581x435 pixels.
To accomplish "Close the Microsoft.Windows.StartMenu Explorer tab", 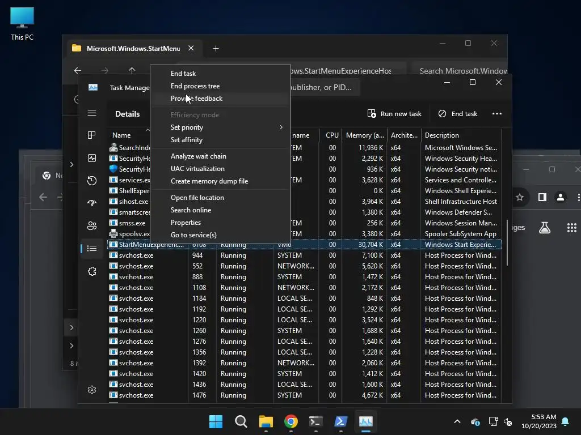I will click(x=191, y=48).
